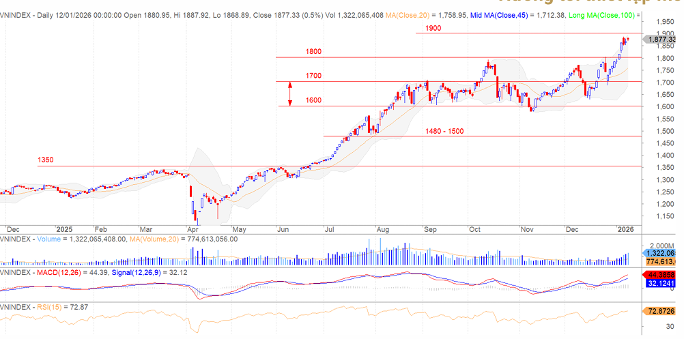Click the 2026 year marker on the time axis

click(626, 230)
